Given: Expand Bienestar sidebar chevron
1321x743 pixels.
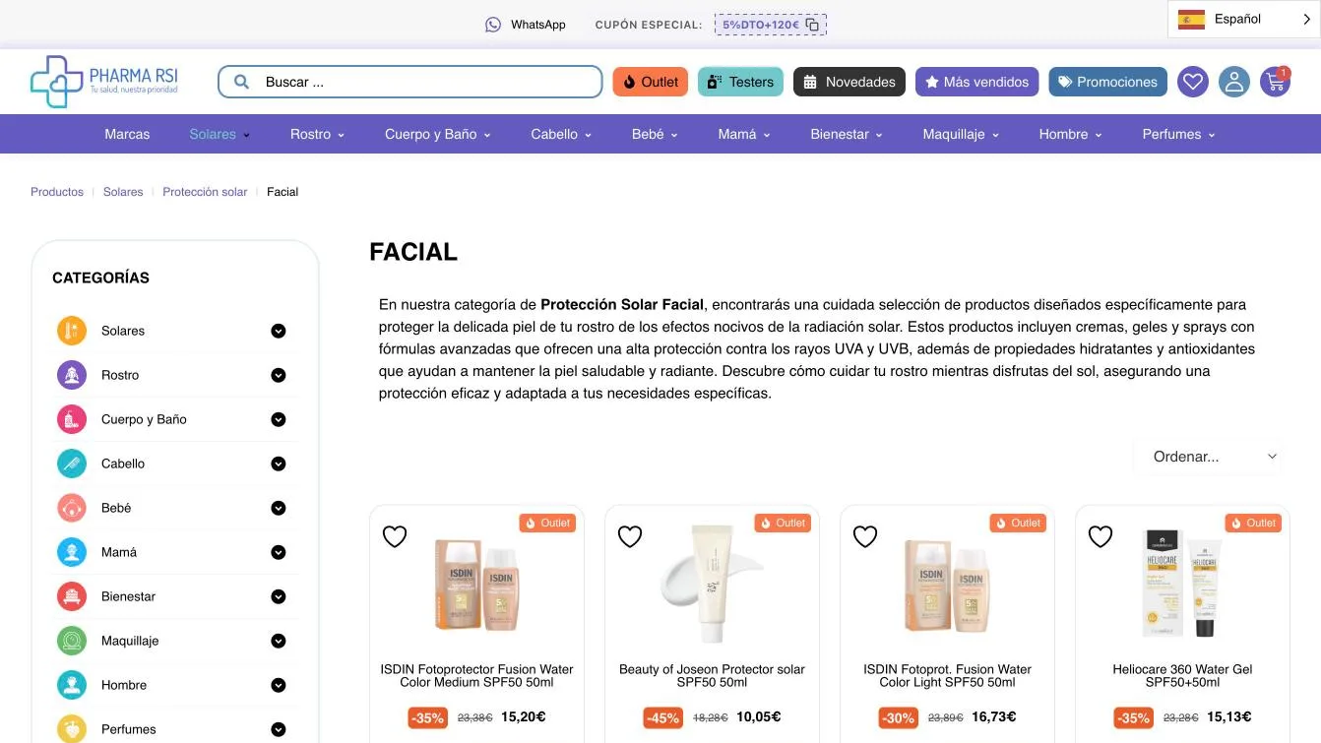Looking at the screenshot, I should (279, 596).
